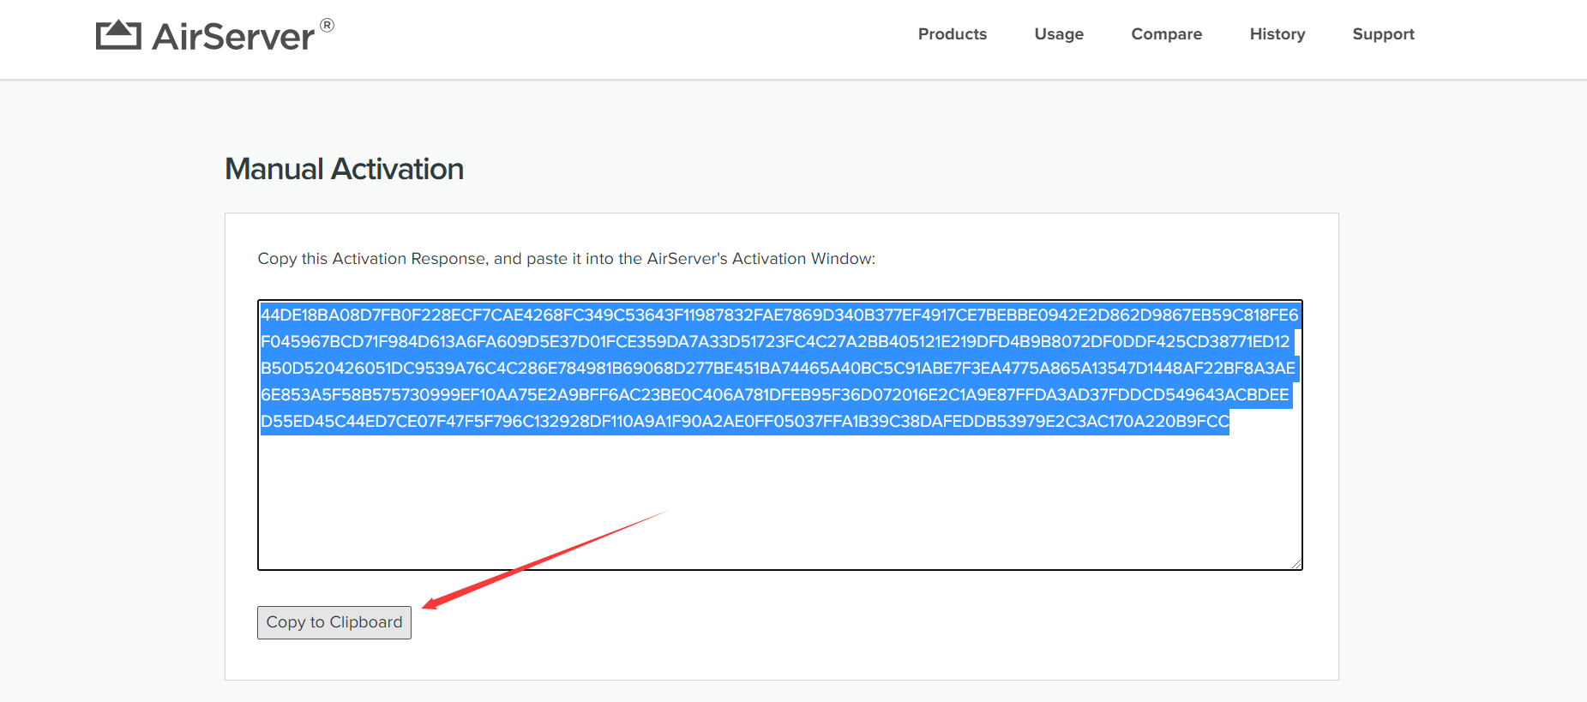The height and width of the screenshot is (702, 1587).
Task: Click the code line starting with 6E853A5F58B5
Action: click(x=775, y=395)
